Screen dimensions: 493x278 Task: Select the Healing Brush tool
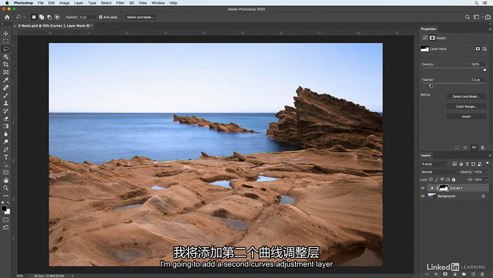pyautogui.click(x=5, y=87)
